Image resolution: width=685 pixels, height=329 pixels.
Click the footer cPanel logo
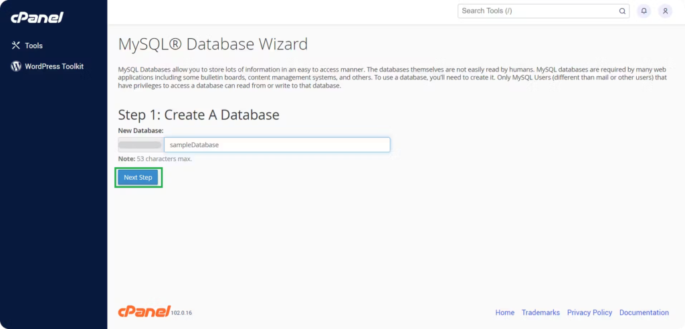(144, 312)
